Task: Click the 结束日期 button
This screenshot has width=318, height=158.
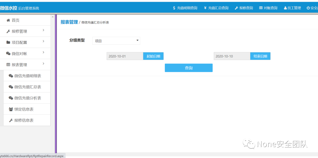Action: click(x=260, y=56)
